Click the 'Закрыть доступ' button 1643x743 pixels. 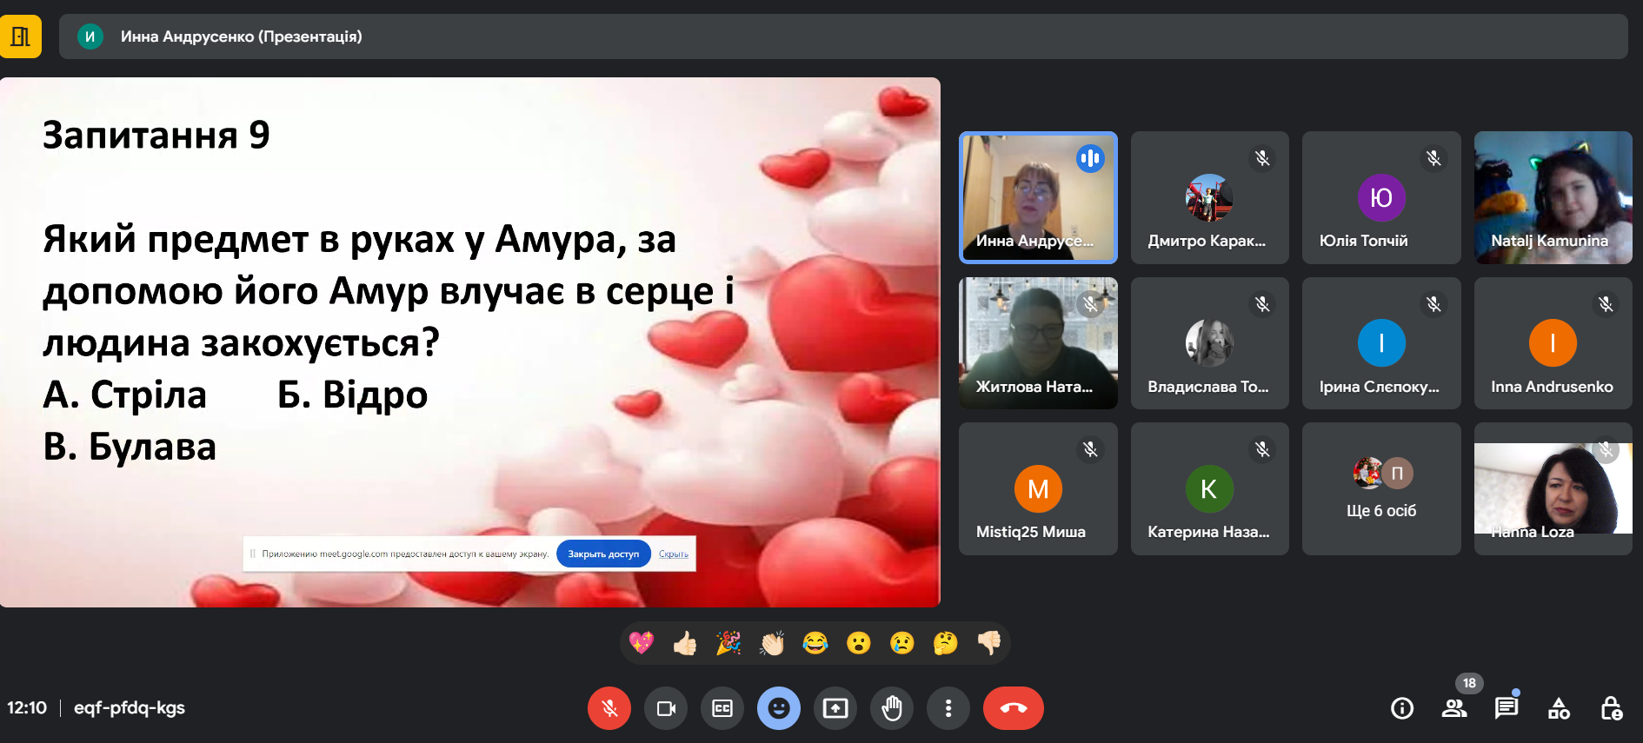603,554
